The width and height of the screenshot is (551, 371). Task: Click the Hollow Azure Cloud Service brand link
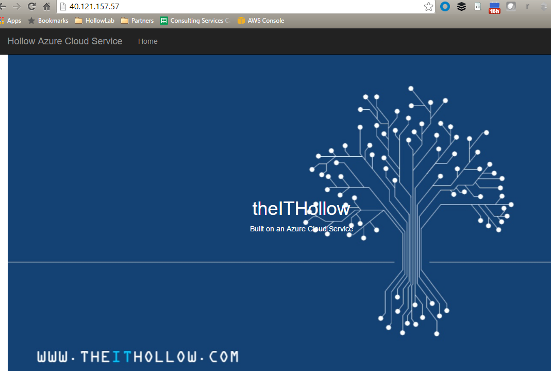click(x=65, y=41)
